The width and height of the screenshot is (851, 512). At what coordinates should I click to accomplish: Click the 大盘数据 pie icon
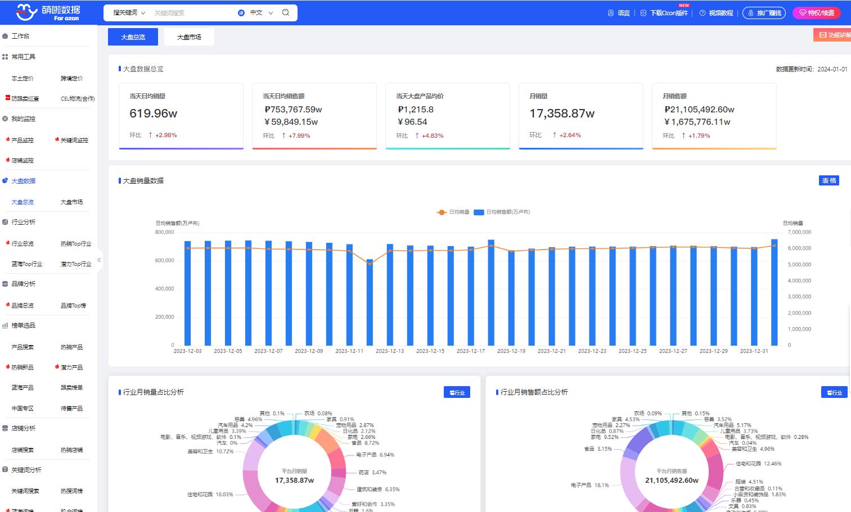point(6,181)
